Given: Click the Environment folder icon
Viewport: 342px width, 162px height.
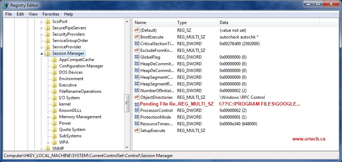Looking at the screenshot, I should tap(54, 79).
